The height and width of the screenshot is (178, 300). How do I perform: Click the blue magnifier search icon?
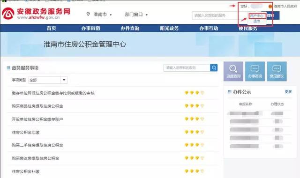pyautogui.click(x=214, y=67)
